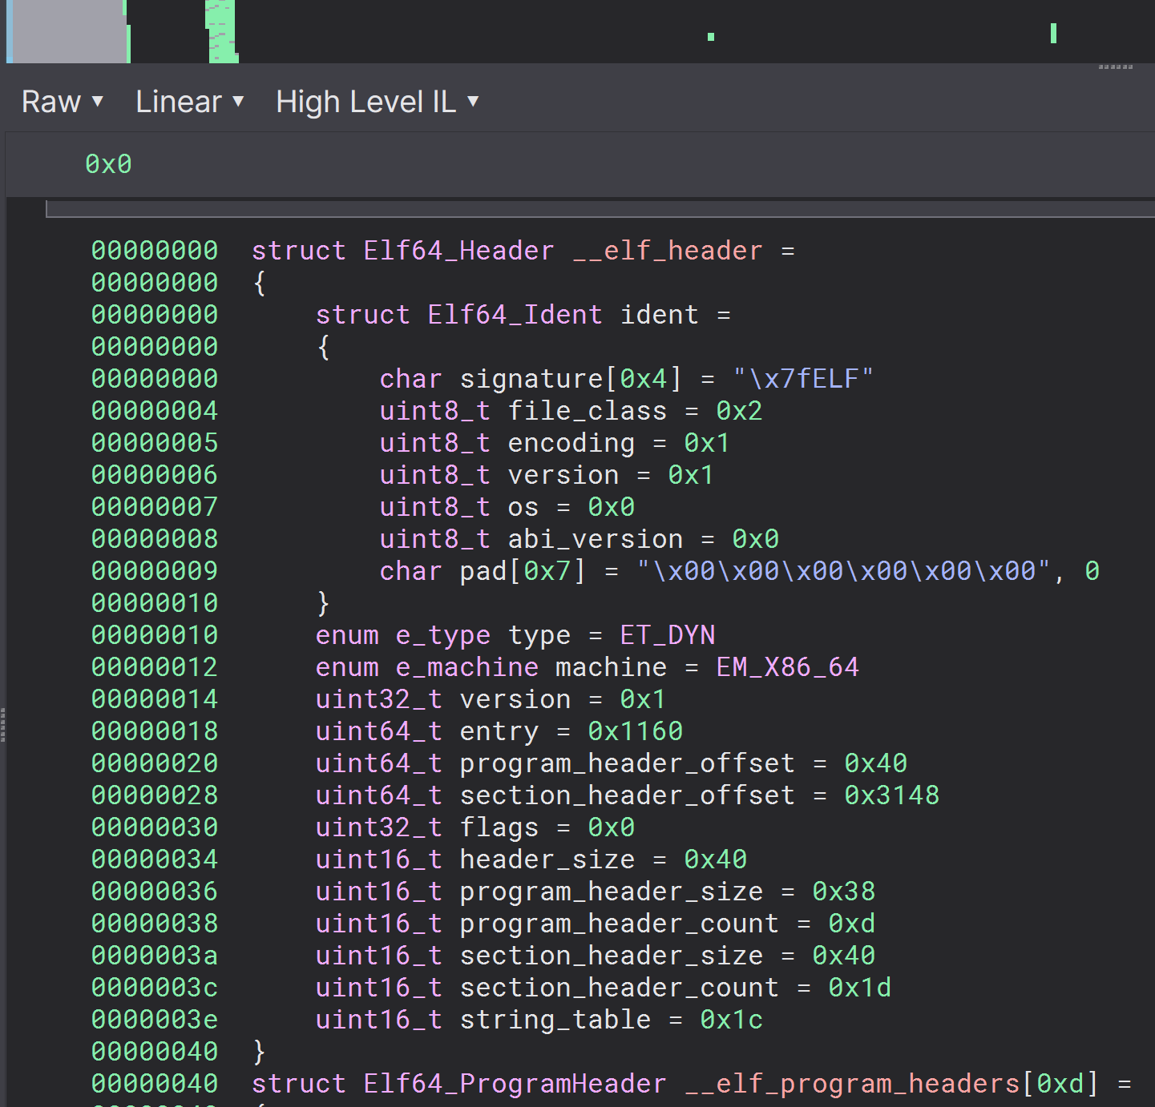Follow the entry address 0x1160
The height and width of the screenshot is (1107, 1155).
pos(635,731)
